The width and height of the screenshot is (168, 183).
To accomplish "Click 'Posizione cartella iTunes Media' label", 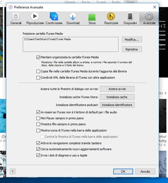I will point(43,34).
